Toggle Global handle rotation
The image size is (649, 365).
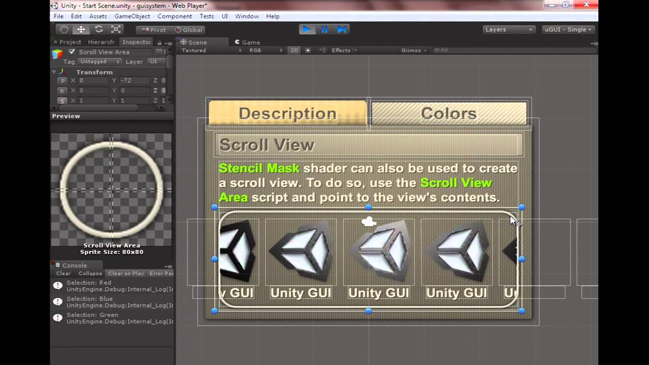(188, 30)
